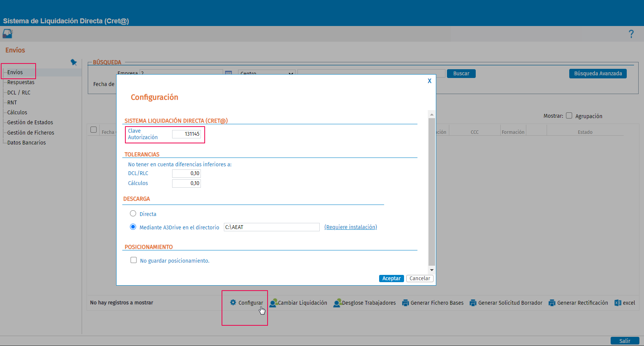The image size is (644, 346).
Task: Click the Aceptar button
Action: point(391,278)
